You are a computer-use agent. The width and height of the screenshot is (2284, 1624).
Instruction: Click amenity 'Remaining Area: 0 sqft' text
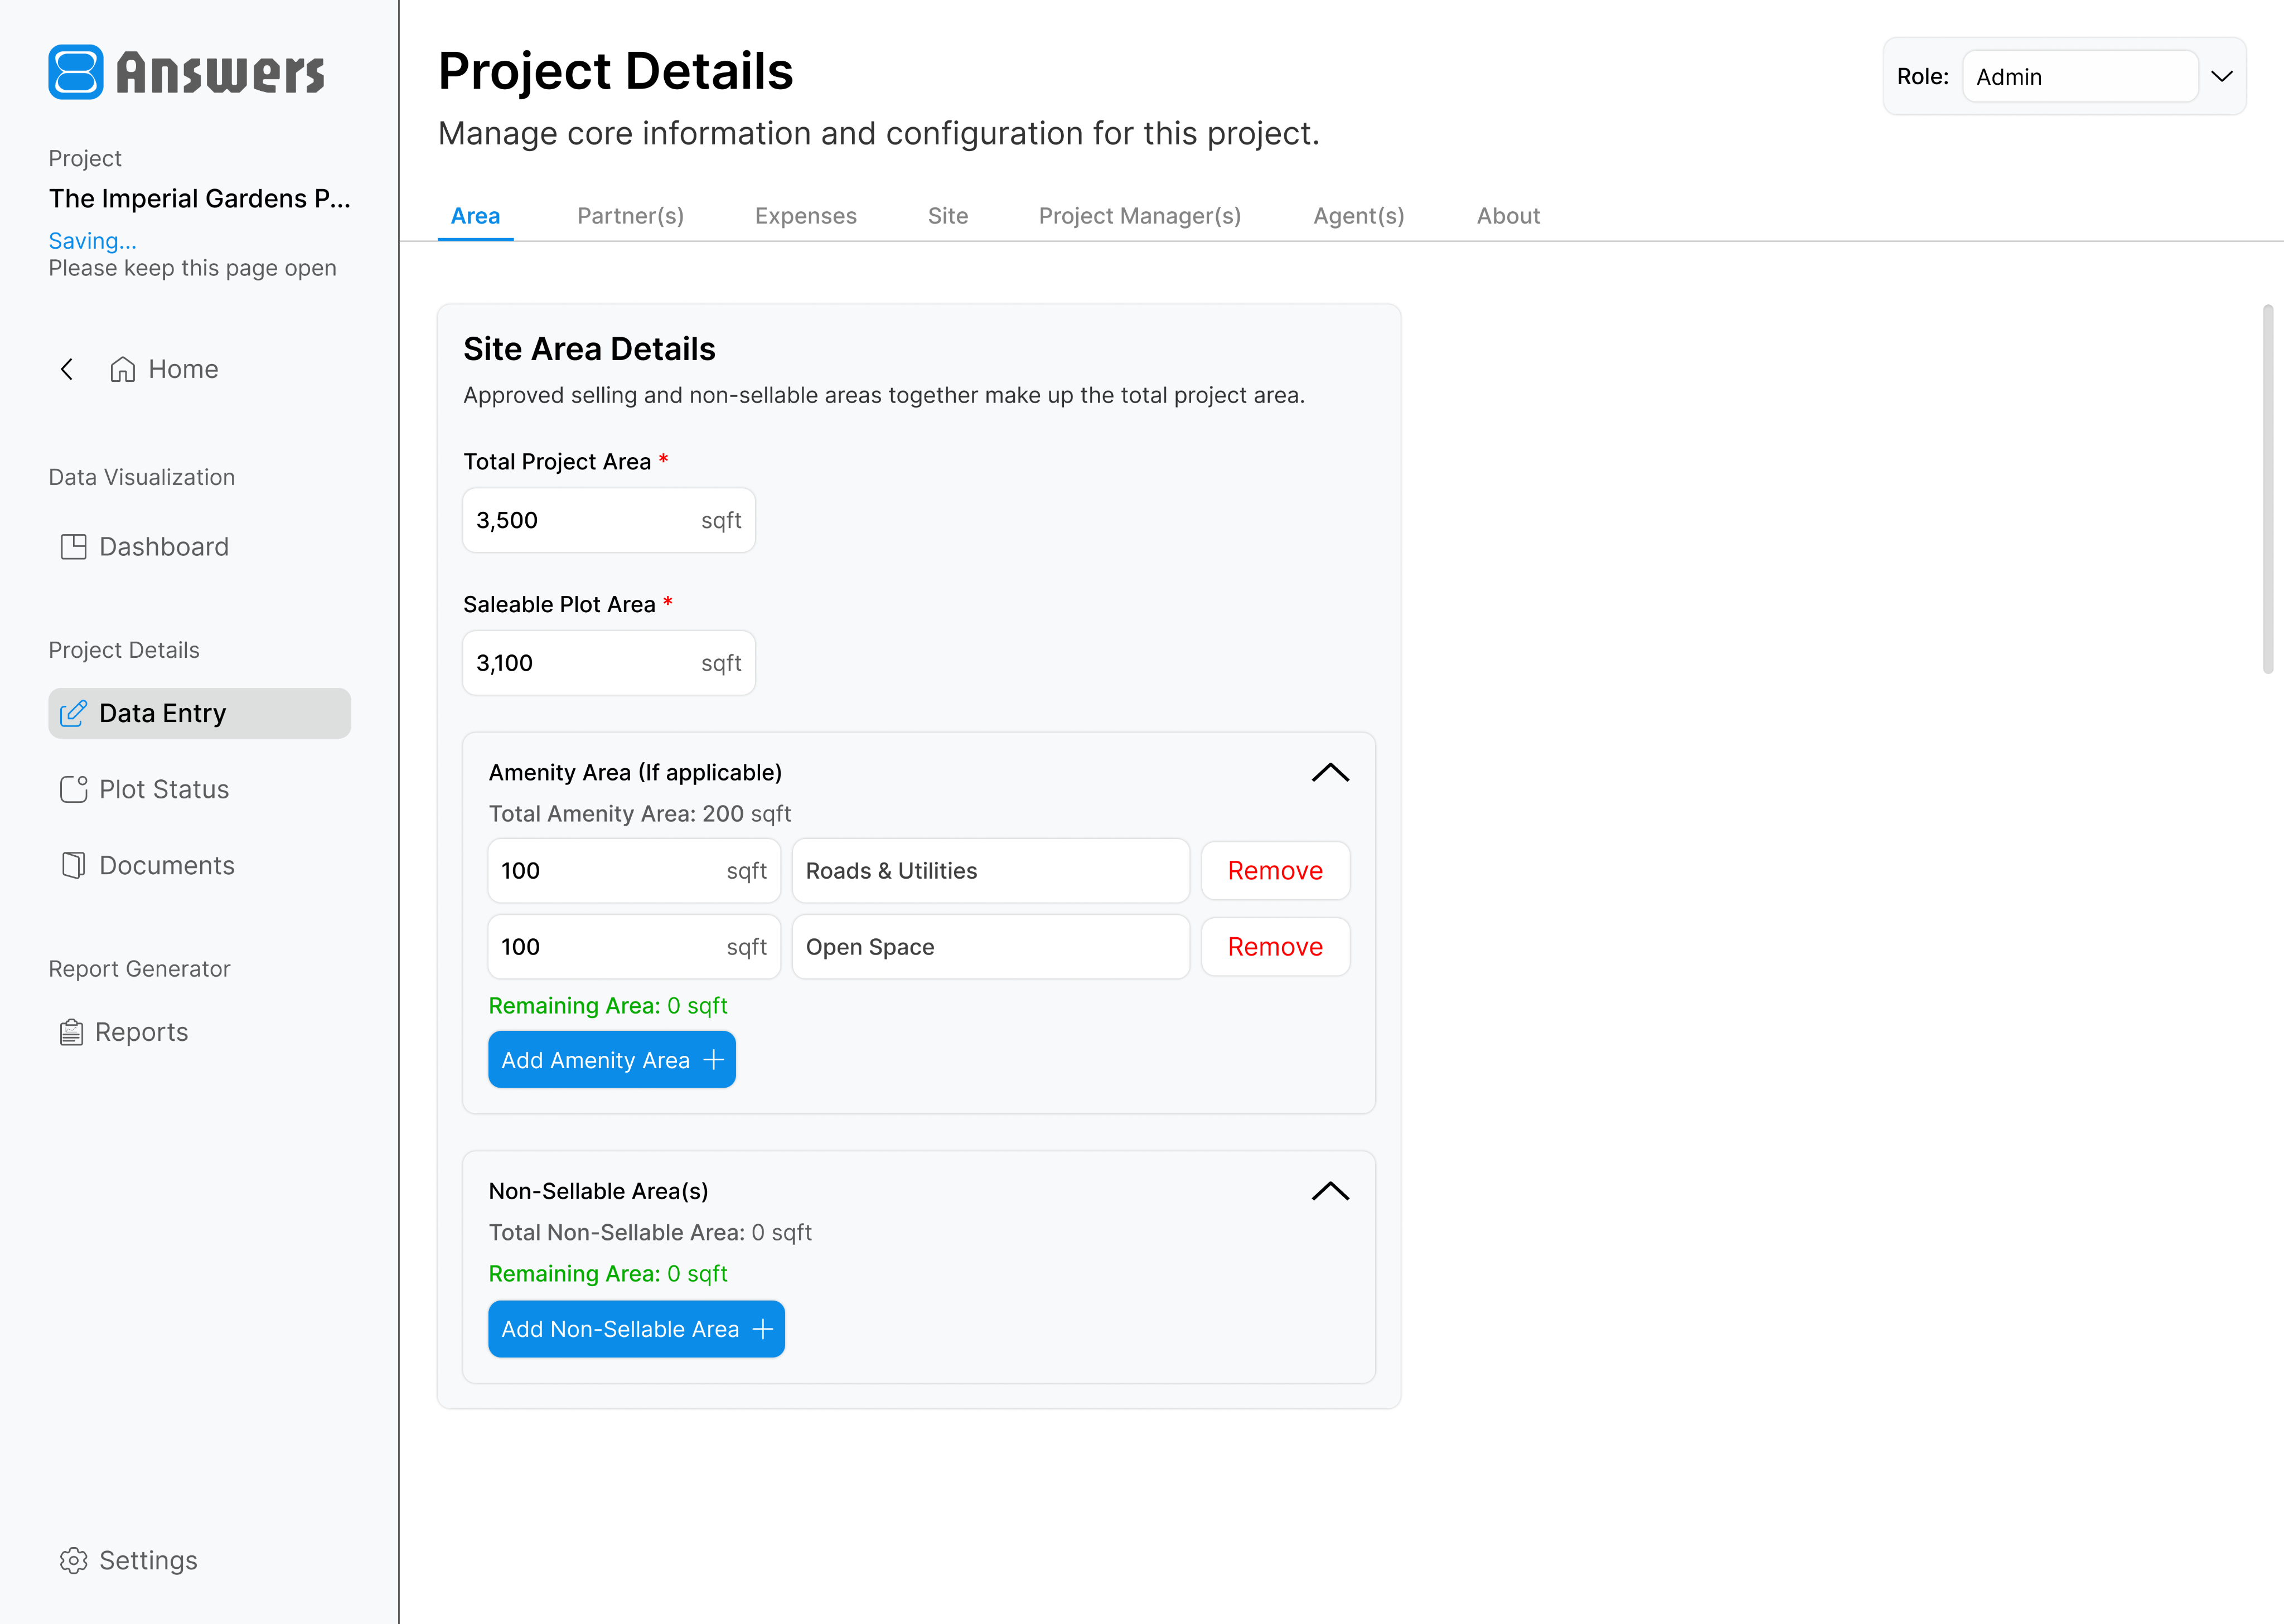point(608,1006)
